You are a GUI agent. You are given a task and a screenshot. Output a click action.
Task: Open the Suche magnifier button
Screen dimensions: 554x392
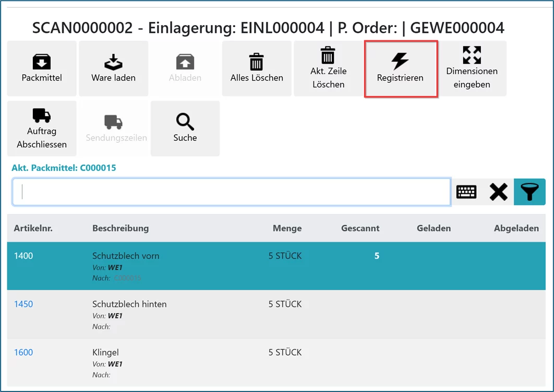185,129
